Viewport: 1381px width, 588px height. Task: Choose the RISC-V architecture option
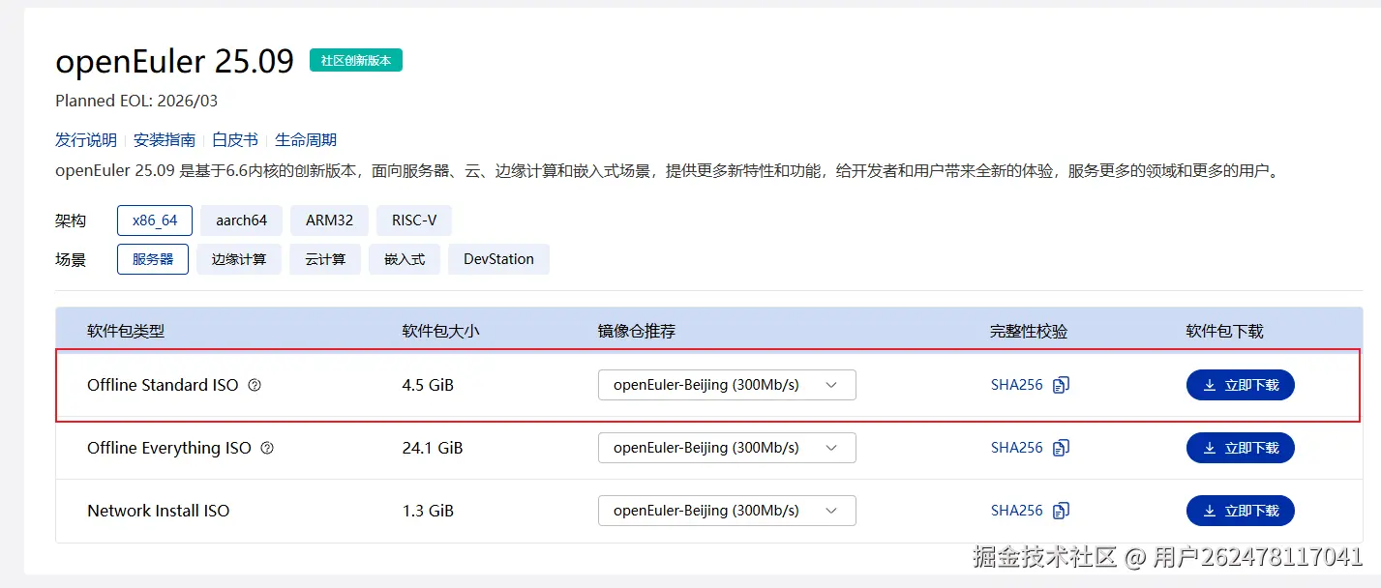[414, 220]
